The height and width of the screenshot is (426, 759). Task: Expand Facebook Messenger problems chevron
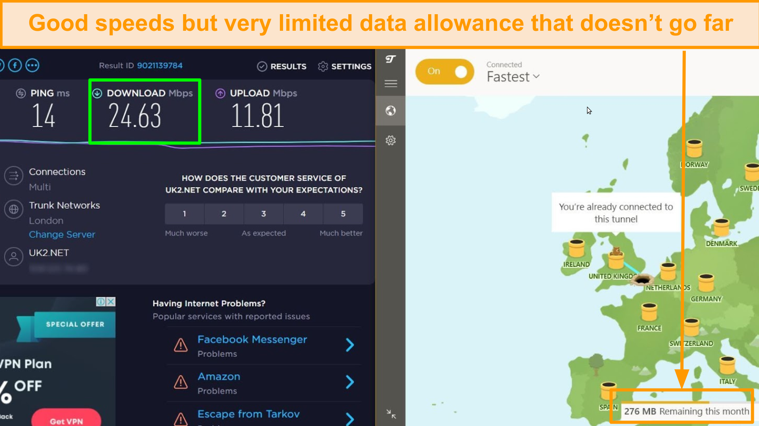coord(350,345)
